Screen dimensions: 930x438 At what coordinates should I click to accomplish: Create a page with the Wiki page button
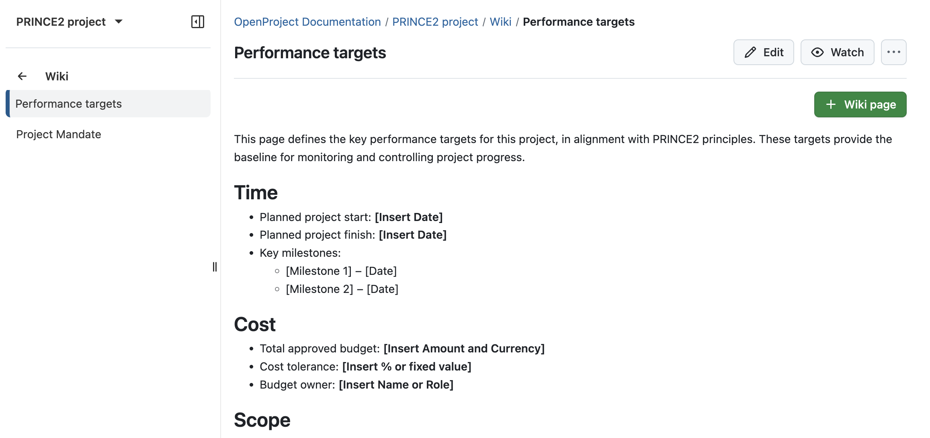(860, 104)
